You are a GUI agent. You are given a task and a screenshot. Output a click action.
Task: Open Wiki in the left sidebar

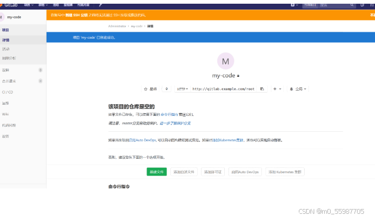point(5,114)
